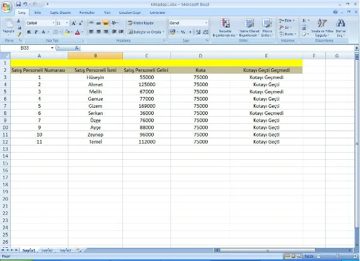Viewport: 360px width, 261px height.
Task: Click the Sil delete cells button
Action: click(288, 27)
